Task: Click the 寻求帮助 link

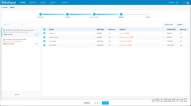Action: [171, 3]
